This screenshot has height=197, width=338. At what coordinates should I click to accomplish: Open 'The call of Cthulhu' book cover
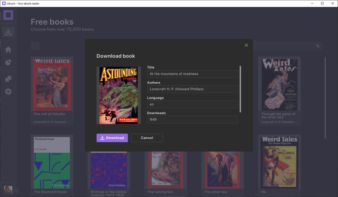click(52, 85)
